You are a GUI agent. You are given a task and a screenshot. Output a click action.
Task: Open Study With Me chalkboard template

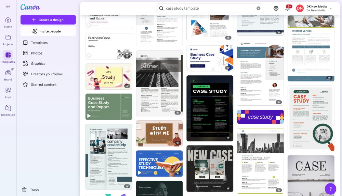click(159, 133)
